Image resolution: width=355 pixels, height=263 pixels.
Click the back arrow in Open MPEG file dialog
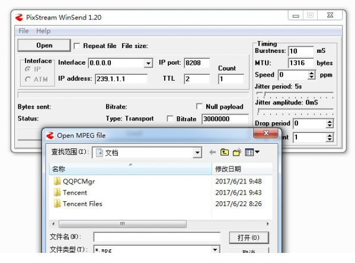212,152
